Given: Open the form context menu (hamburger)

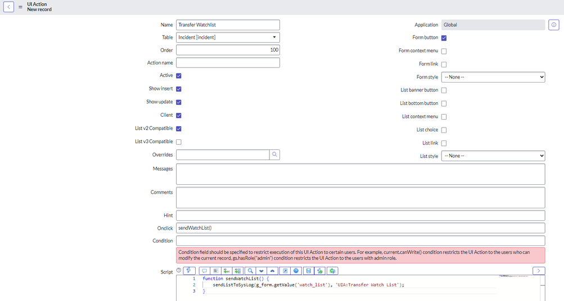Looking at the screenshot, I should (x=20, y=7).
